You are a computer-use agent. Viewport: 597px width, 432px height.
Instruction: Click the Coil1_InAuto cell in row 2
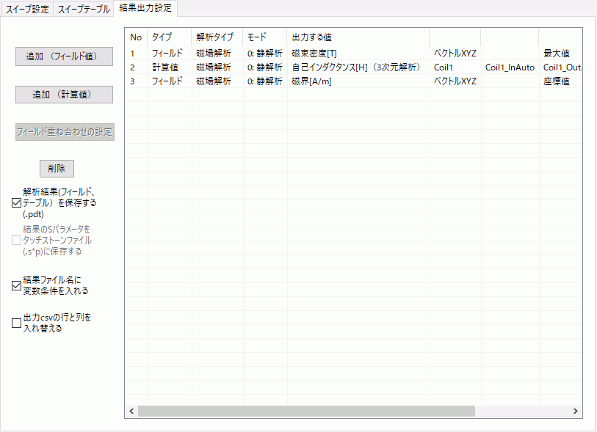[x=510, y=67]
